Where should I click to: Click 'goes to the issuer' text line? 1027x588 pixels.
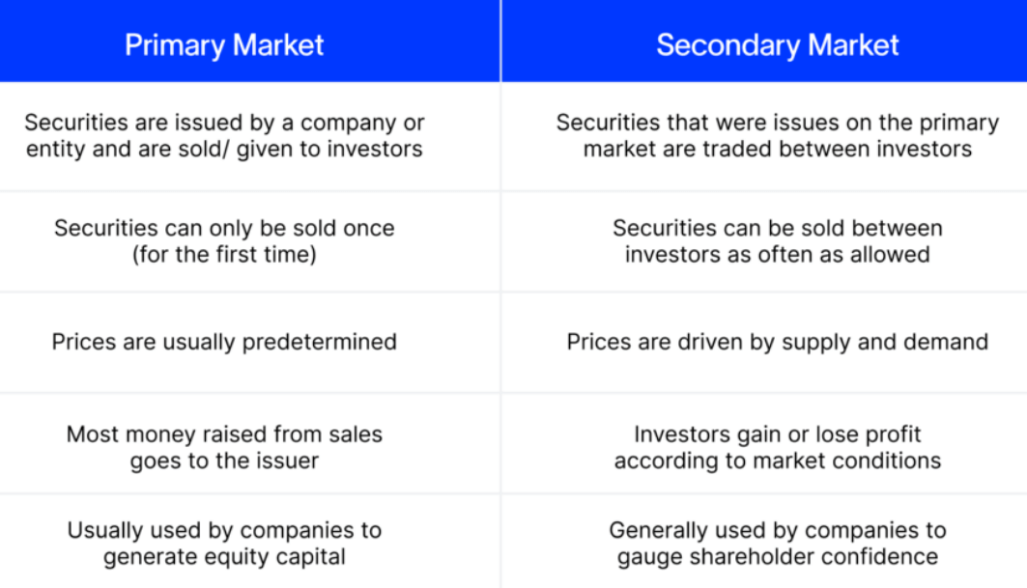[x=224, y=461]
